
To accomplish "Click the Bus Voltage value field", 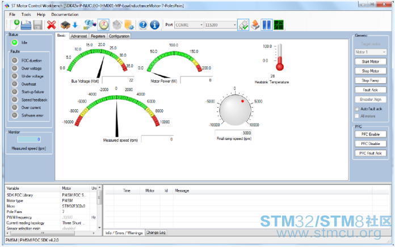I will tap(118, 80).
